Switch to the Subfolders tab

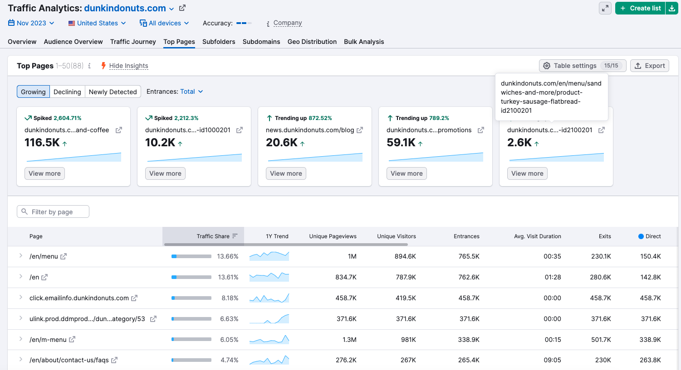point(219,42)
